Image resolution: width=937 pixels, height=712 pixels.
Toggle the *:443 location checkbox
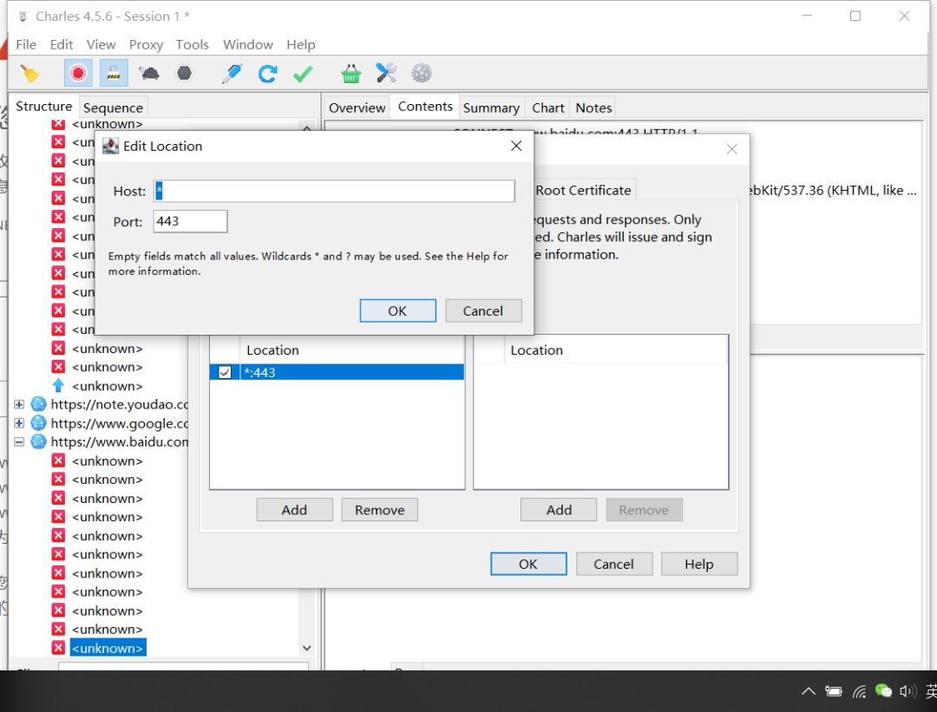225,372
